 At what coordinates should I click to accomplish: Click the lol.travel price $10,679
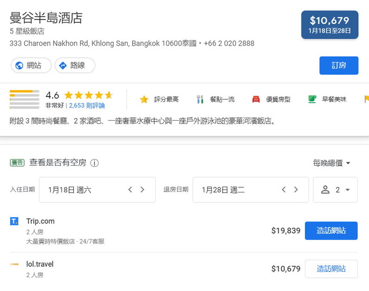(x=285, y=269)
